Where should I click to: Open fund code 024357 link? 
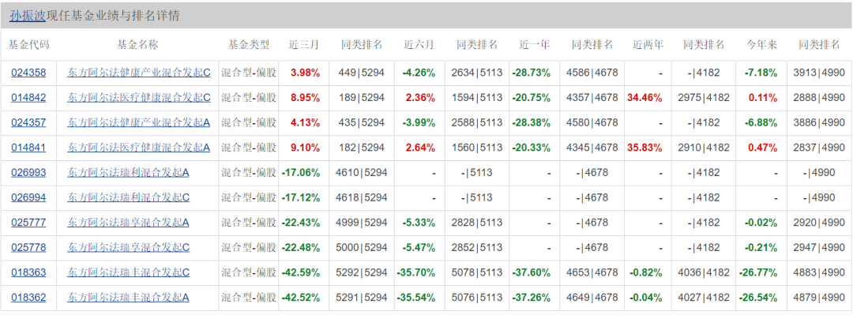point(28,122)
